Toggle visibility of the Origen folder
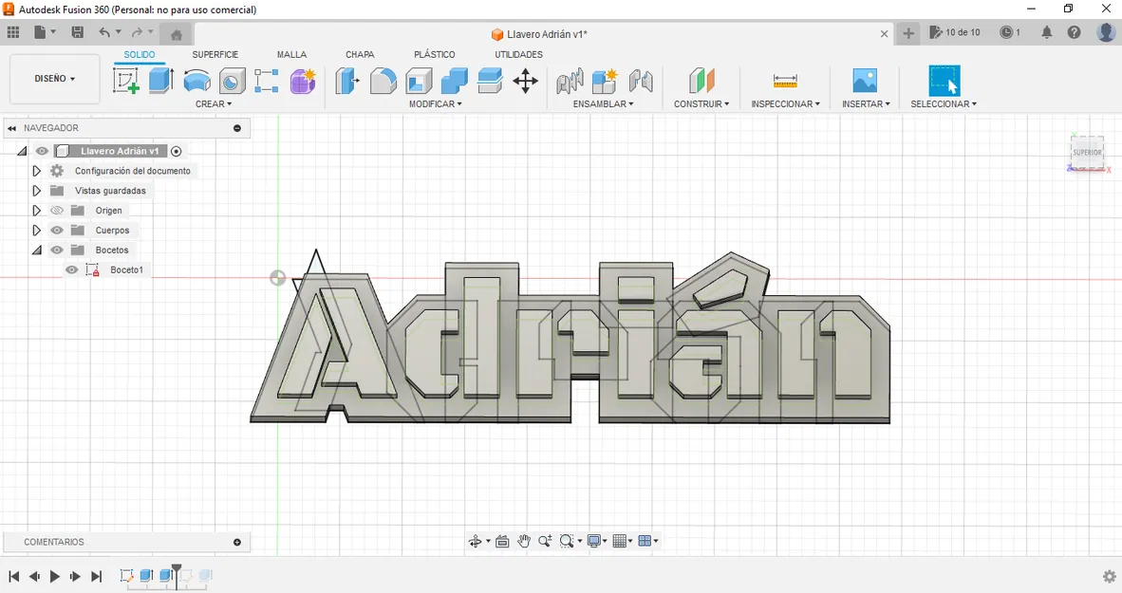The height and width of the screenshot is (593, 1122). coord(56,210)
